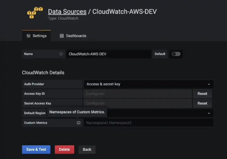
Task: Reset the Access Key ID
Action: click(202, 94)
